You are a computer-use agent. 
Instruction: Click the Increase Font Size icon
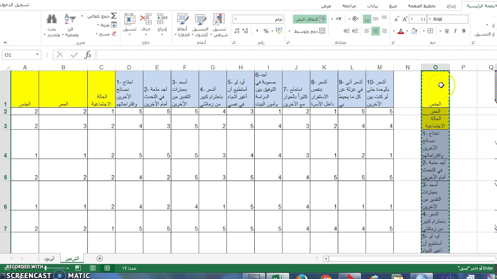click(x=405, y=19)
